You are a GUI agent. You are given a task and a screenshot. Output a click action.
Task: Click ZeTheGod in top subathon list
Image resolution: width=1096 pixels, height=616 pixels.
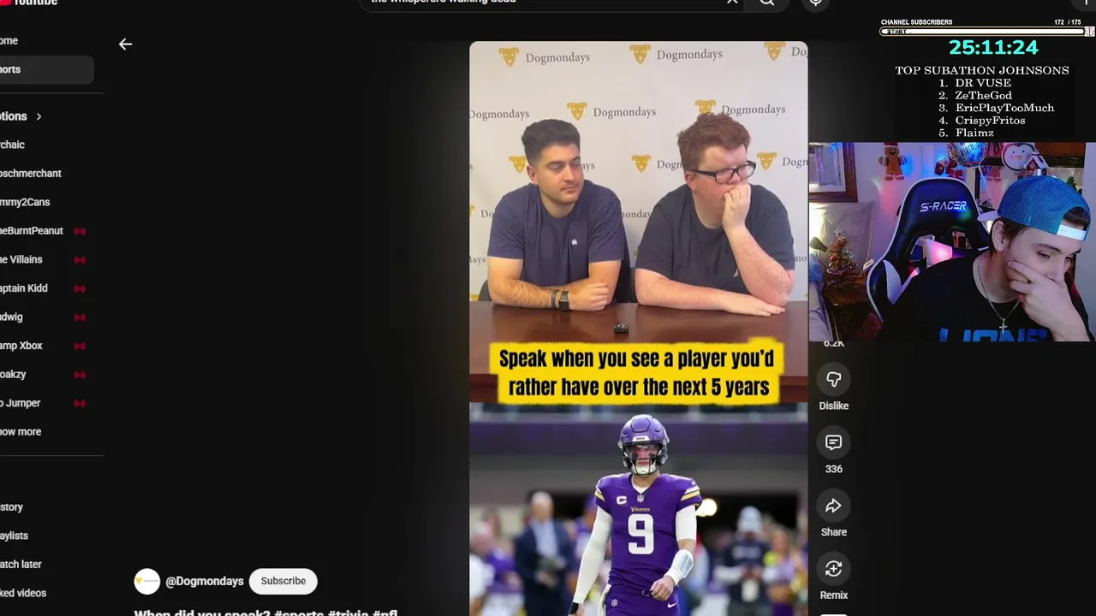(x=983, y=95)
